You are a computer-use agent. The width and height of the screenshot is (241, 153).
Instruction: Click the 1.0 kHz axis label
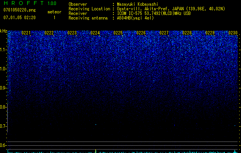pyautogui.click(x=3, y=69)
